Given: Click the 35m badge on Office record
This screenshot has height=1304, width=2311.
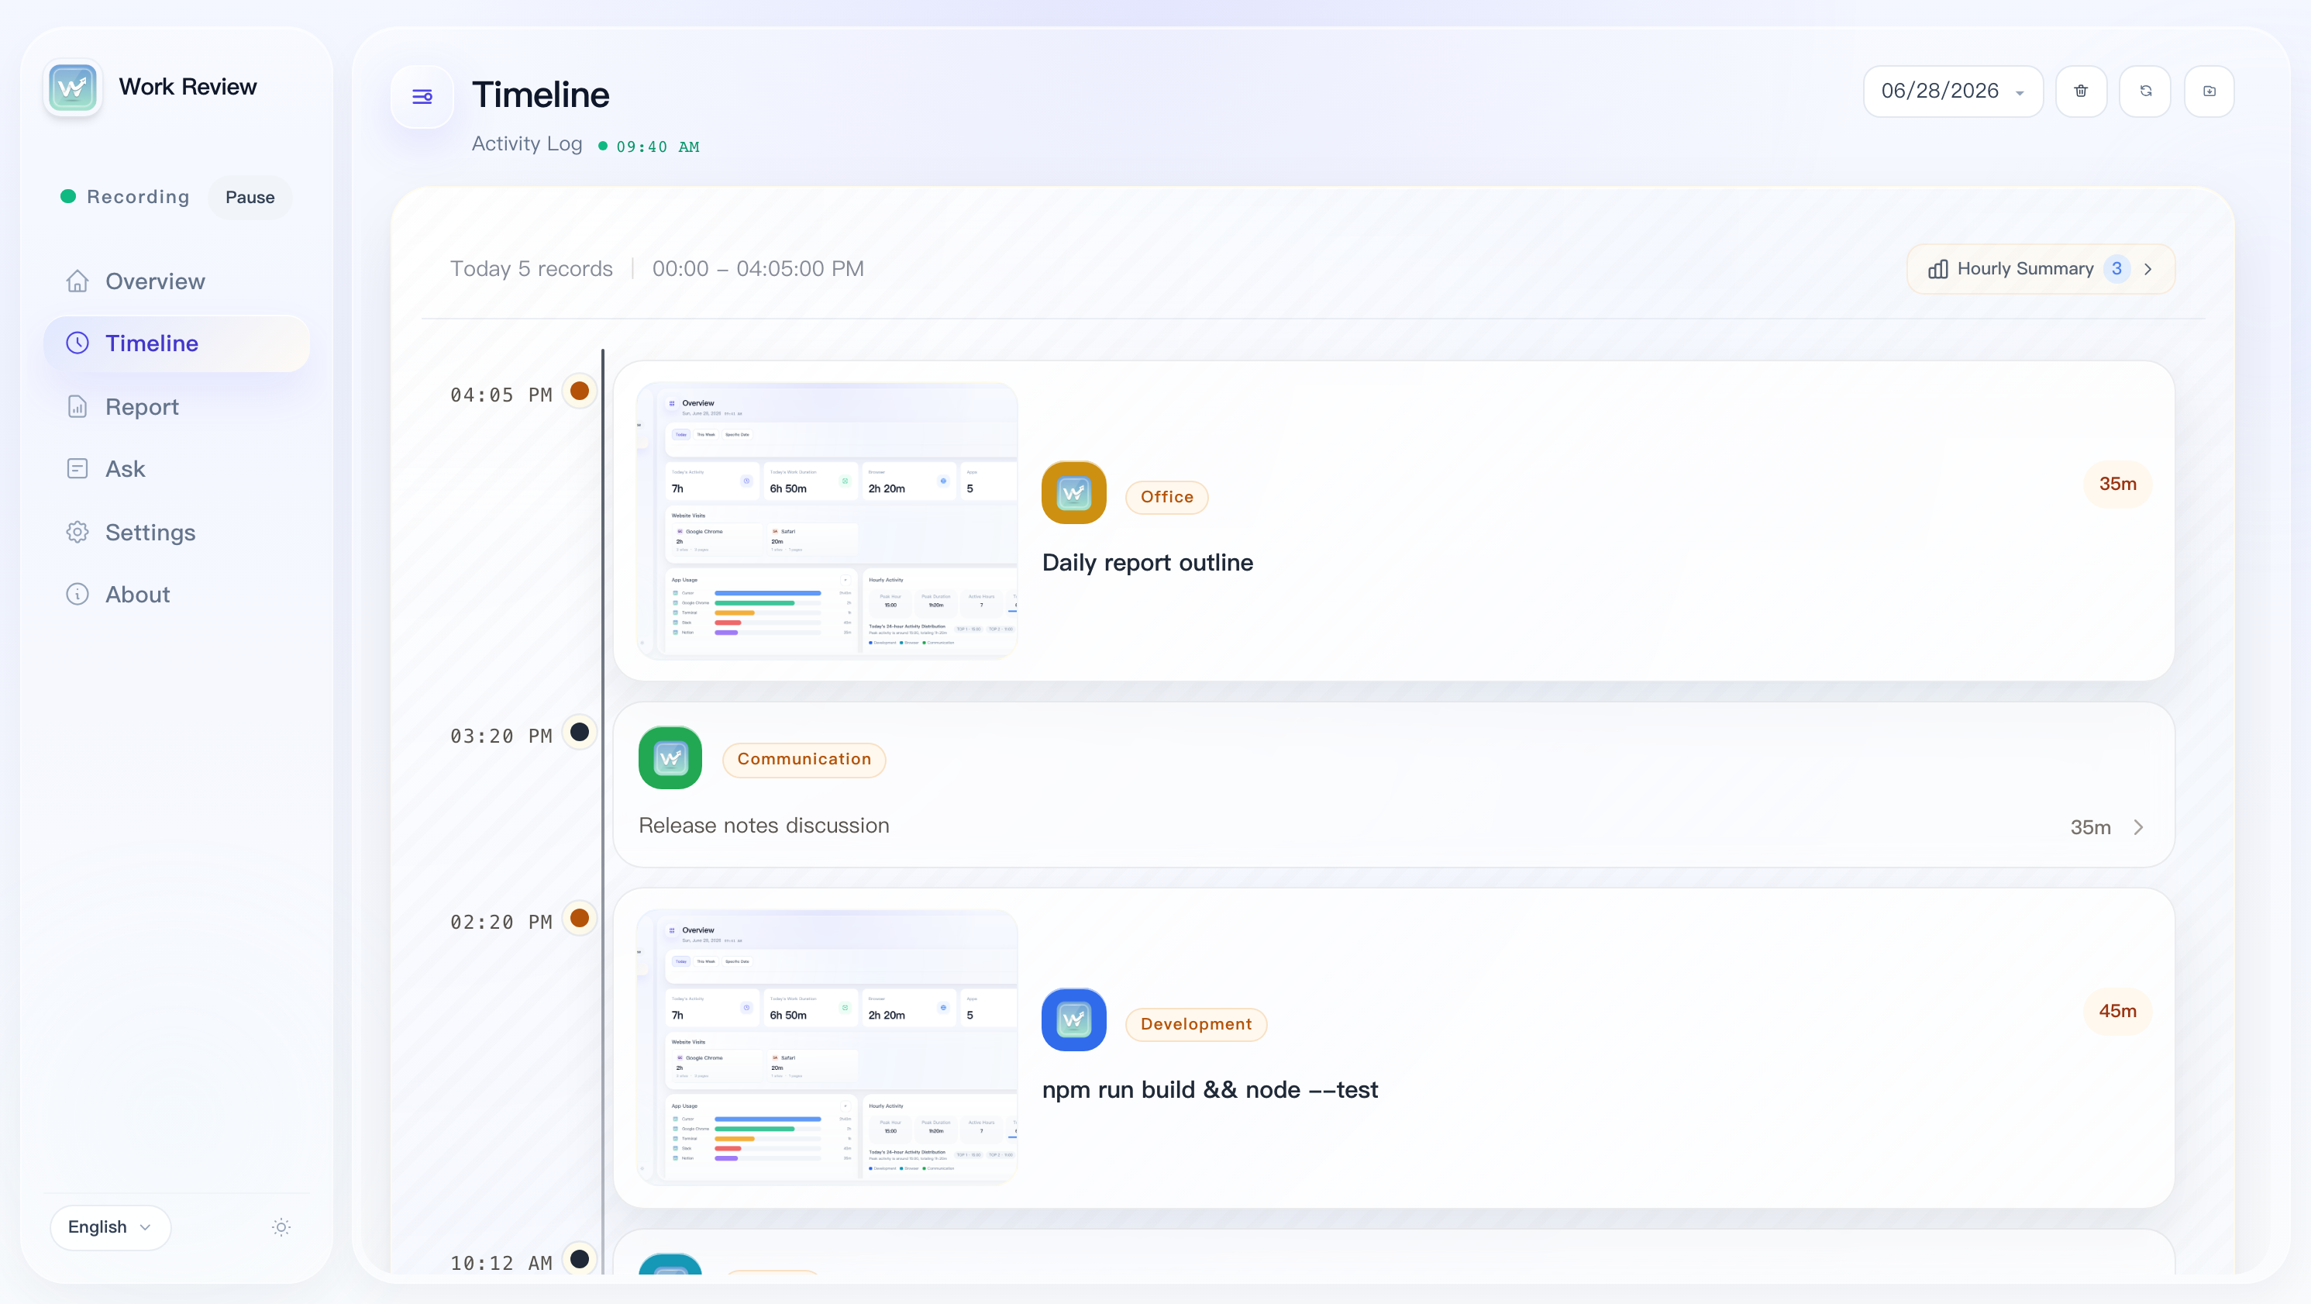Looking at the screenshot, I should (2117, 485).
